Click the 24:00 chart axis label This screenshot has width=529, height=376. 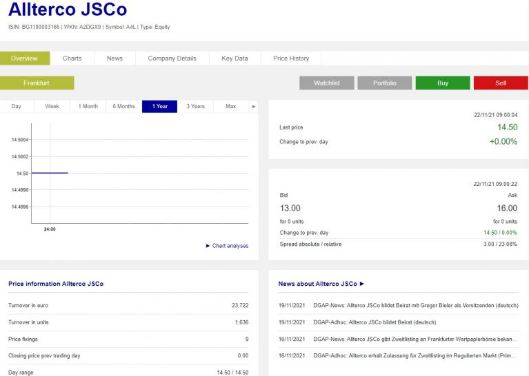(50, 229)
